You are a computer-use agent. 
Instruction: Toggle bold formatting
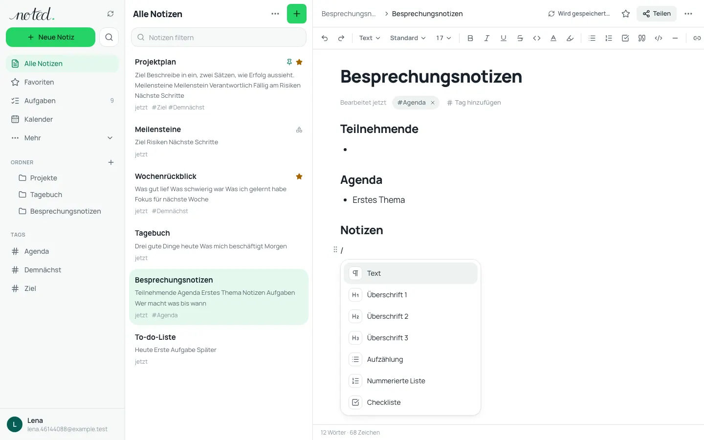coord(470,38)
